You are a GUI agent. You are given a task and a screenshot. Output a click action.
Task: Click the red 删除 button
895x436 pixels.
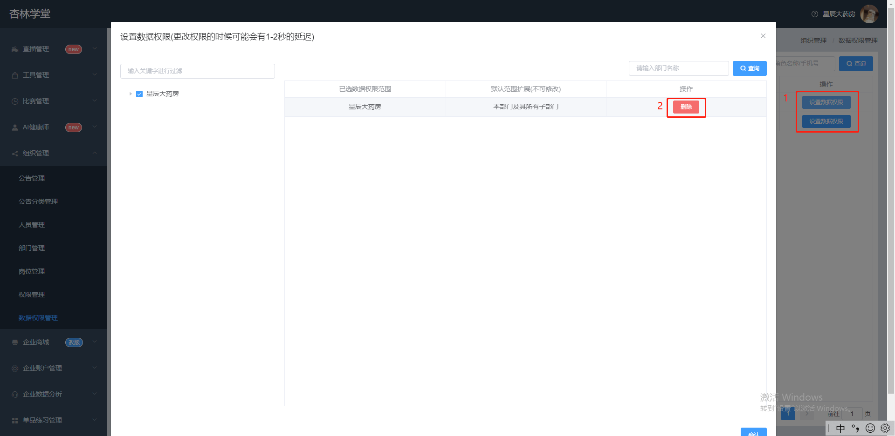tap(686, 107)
